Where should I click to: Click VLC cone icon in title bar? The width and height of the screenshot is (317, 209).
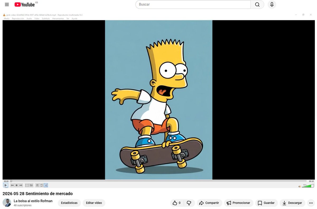[4, 15]
